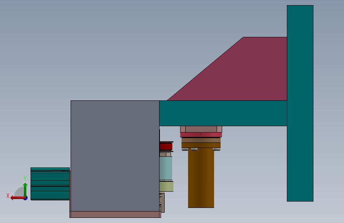344x223 pixels.
Task: Select the orange flange above brown cylinder
Action: coord(201,145)
